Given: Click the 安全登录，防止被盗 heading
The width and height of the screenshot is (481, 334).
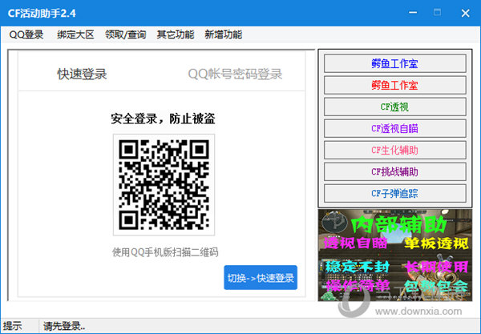Looking at the screenshot, I should tap(163, 119).
